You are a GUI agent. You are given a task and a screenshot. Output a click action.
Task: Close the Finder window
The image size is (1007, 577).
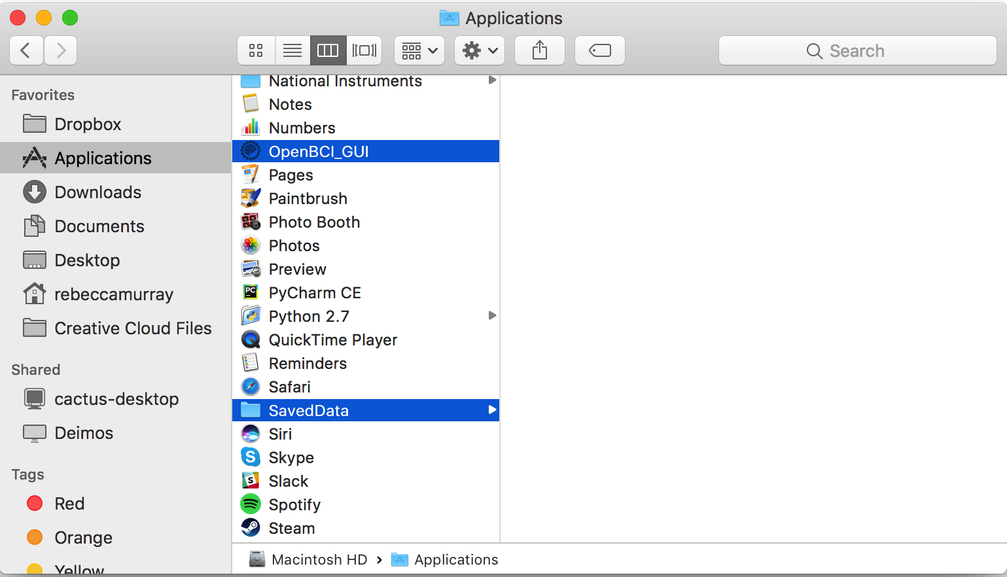[x=18, y=18]
